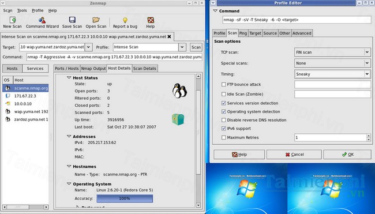Open the Help menu in the menu bar

click(x=52, y=10)
